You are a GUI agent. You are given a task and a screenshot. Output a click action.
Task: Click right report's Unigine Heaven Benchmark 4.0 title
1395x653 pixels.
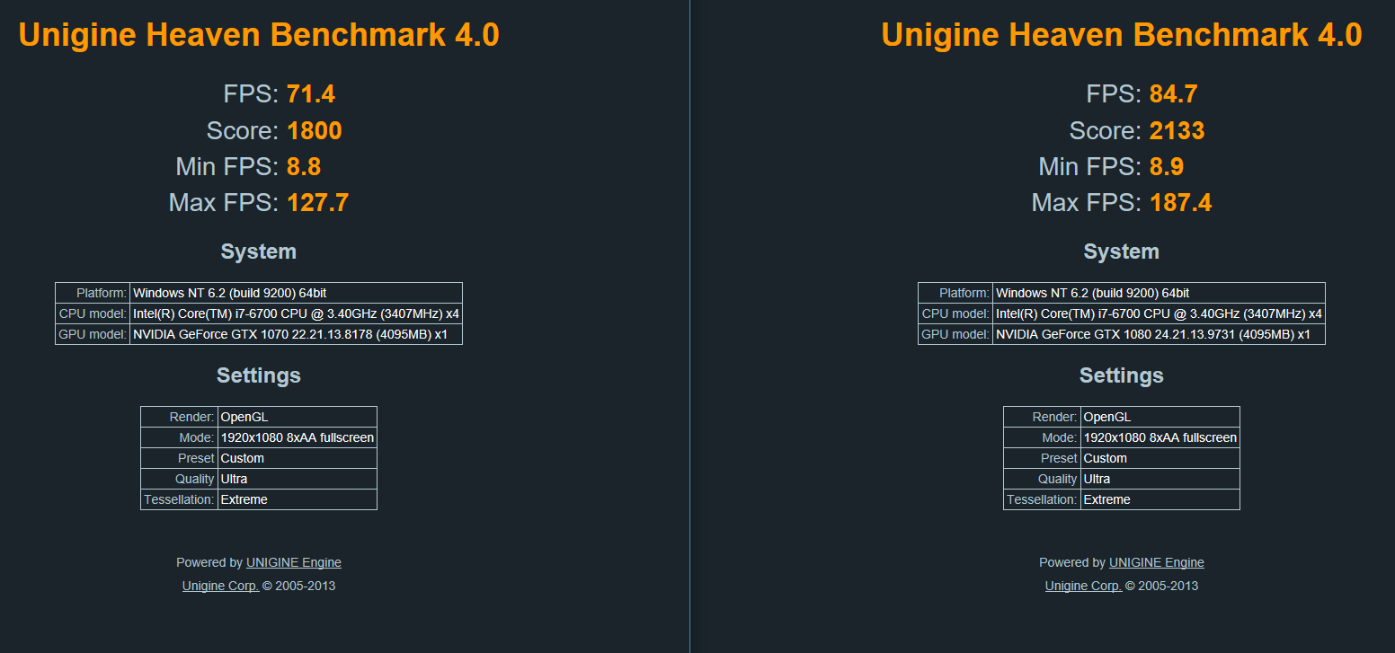[1122, 35]
